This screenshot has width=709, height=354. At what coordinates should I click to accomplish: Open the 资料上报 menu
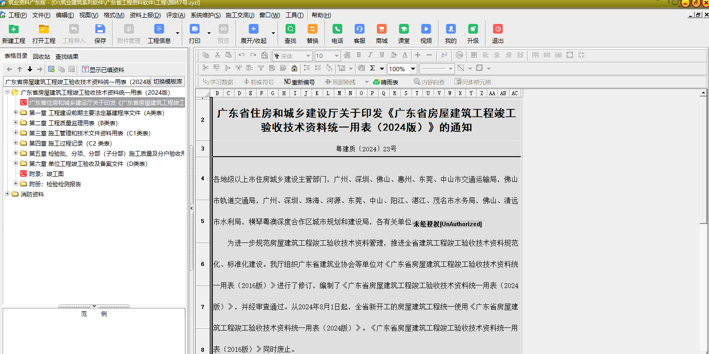pyautogui.click(x=145, y=15)
